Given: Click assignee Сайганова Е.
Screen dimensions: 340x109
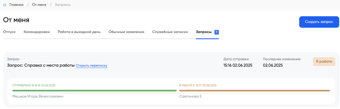Looking at the screenshot, I should click(x=191, y=96).
